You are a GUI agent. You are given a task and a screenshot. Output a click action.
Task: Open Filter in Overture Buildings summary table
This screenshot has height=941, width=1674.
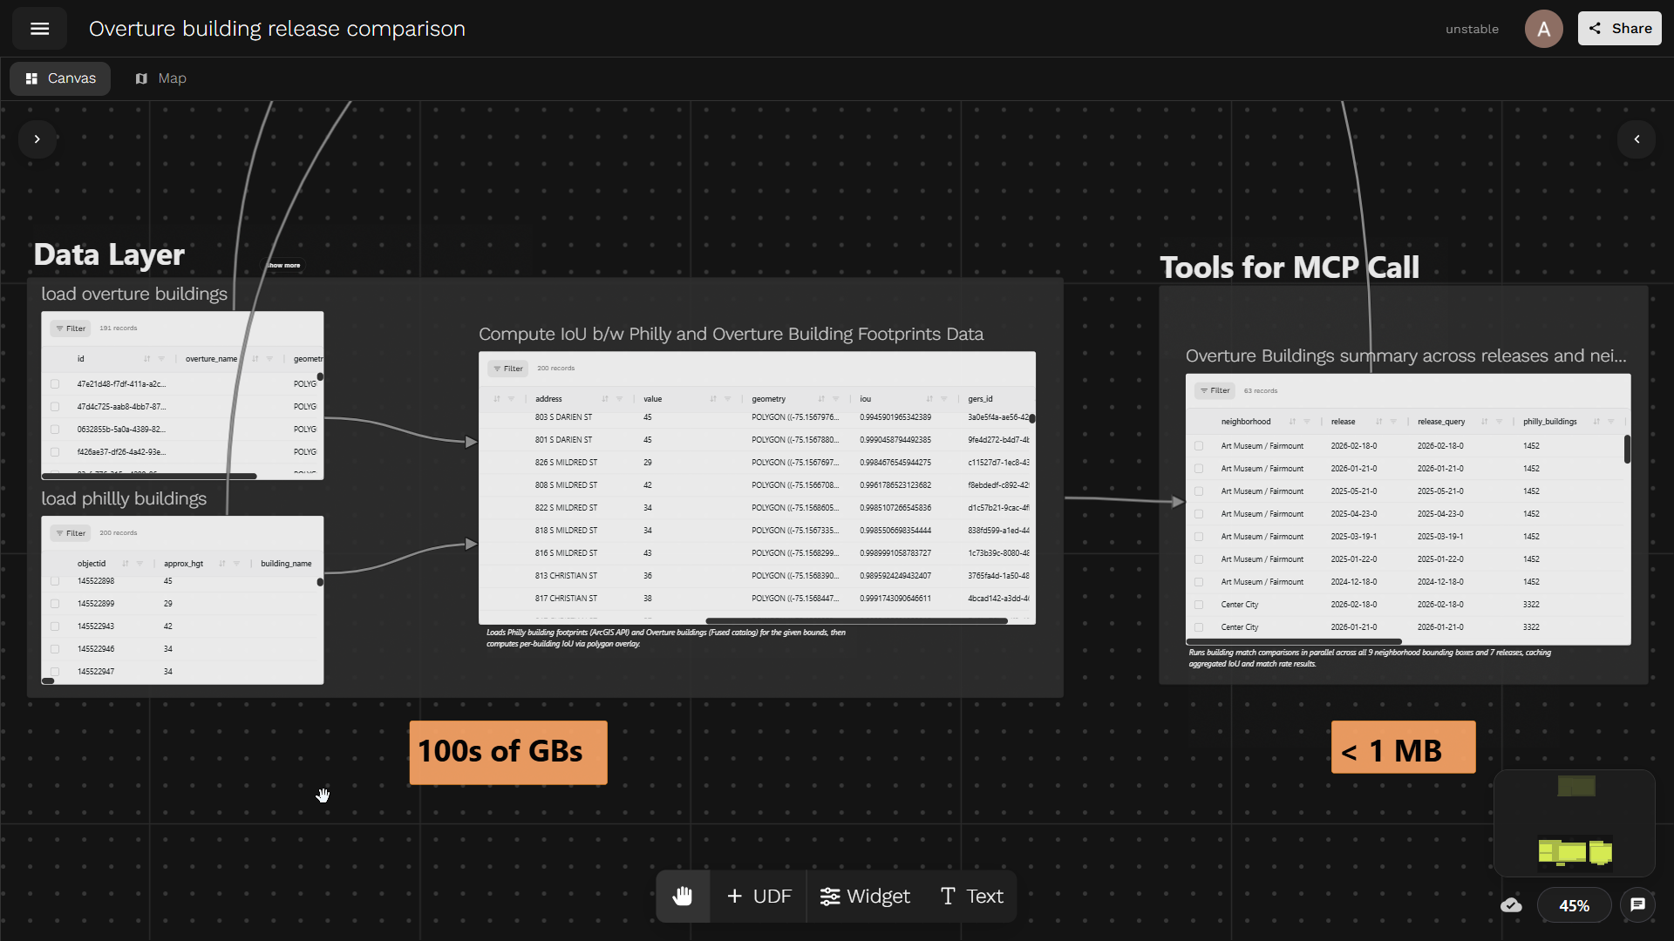pyautogui.click(x=1215, y=391)
